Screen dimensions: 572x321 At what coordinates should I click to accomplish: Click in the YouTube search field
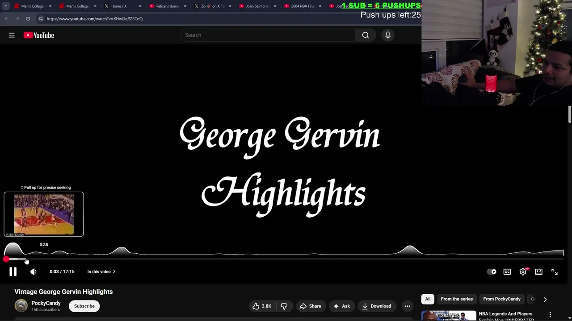tap(267, 35)
